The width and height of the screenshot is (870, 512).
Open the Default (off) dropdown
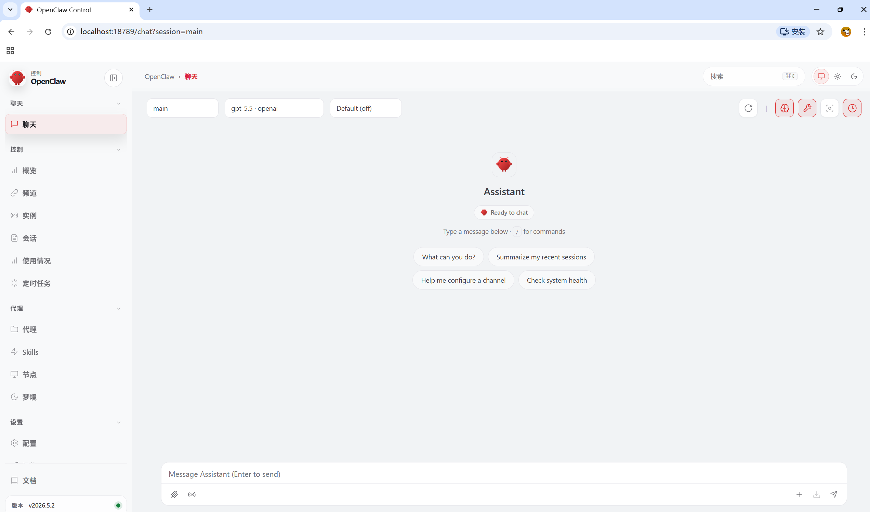[366, 108]
